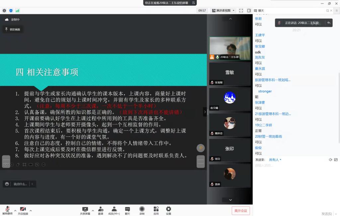
Task: Open the Apps icon in toolbar
Action: coord(156,209)
